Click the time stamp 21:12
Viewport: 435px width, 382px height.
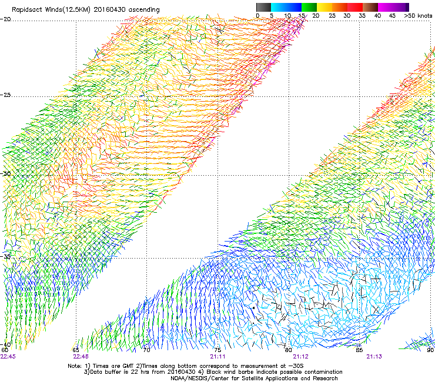coord(301,357)
